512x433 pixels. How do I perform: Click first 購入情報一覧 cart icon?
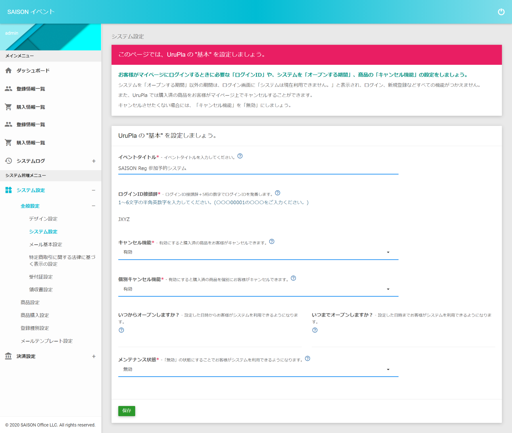point(8,107)
